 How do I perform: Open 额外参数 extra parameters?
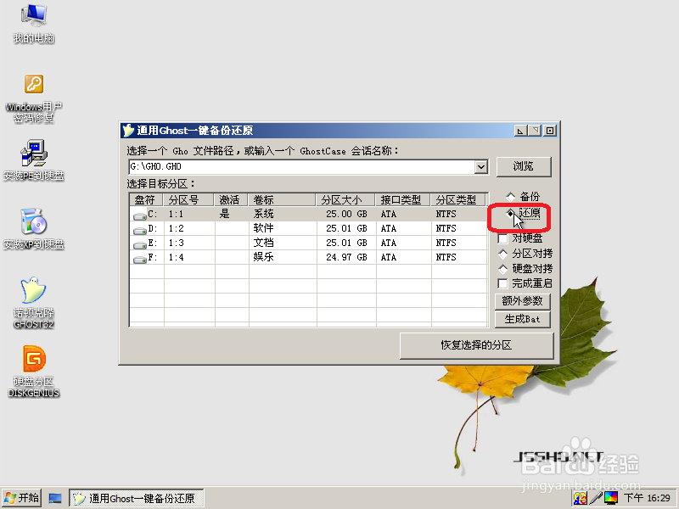coord(522,301)
